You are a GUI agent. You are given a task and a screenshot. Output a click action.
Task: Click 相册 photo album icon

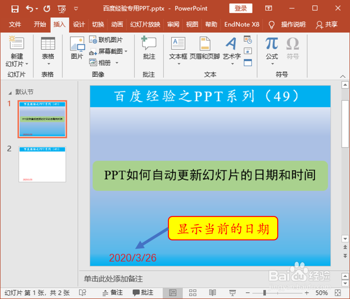pyautogui.click(x=93, y=62)
